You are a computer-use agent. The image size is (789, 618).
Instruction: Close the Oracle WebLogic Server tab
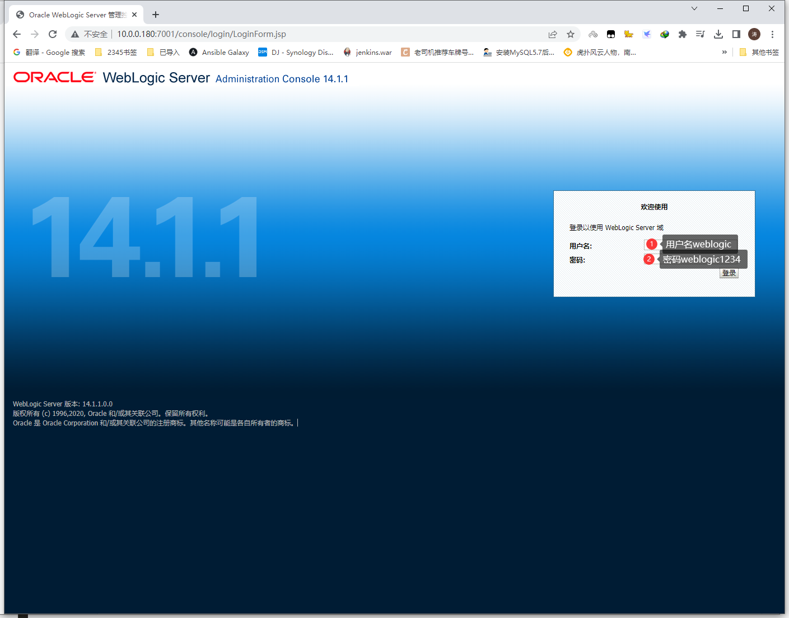point(134,15)
